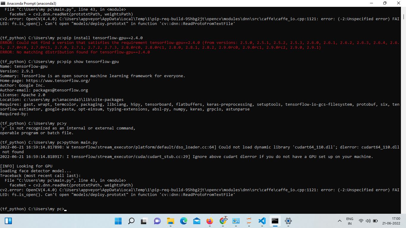Image resolution: width=406 pixels, height=228 pixels.
Task: Check the battery tray icon
Action: [375, 221]
